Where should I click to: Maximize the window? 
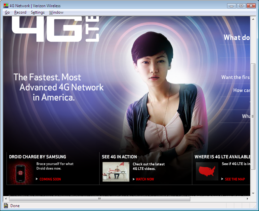click(241, 6)
